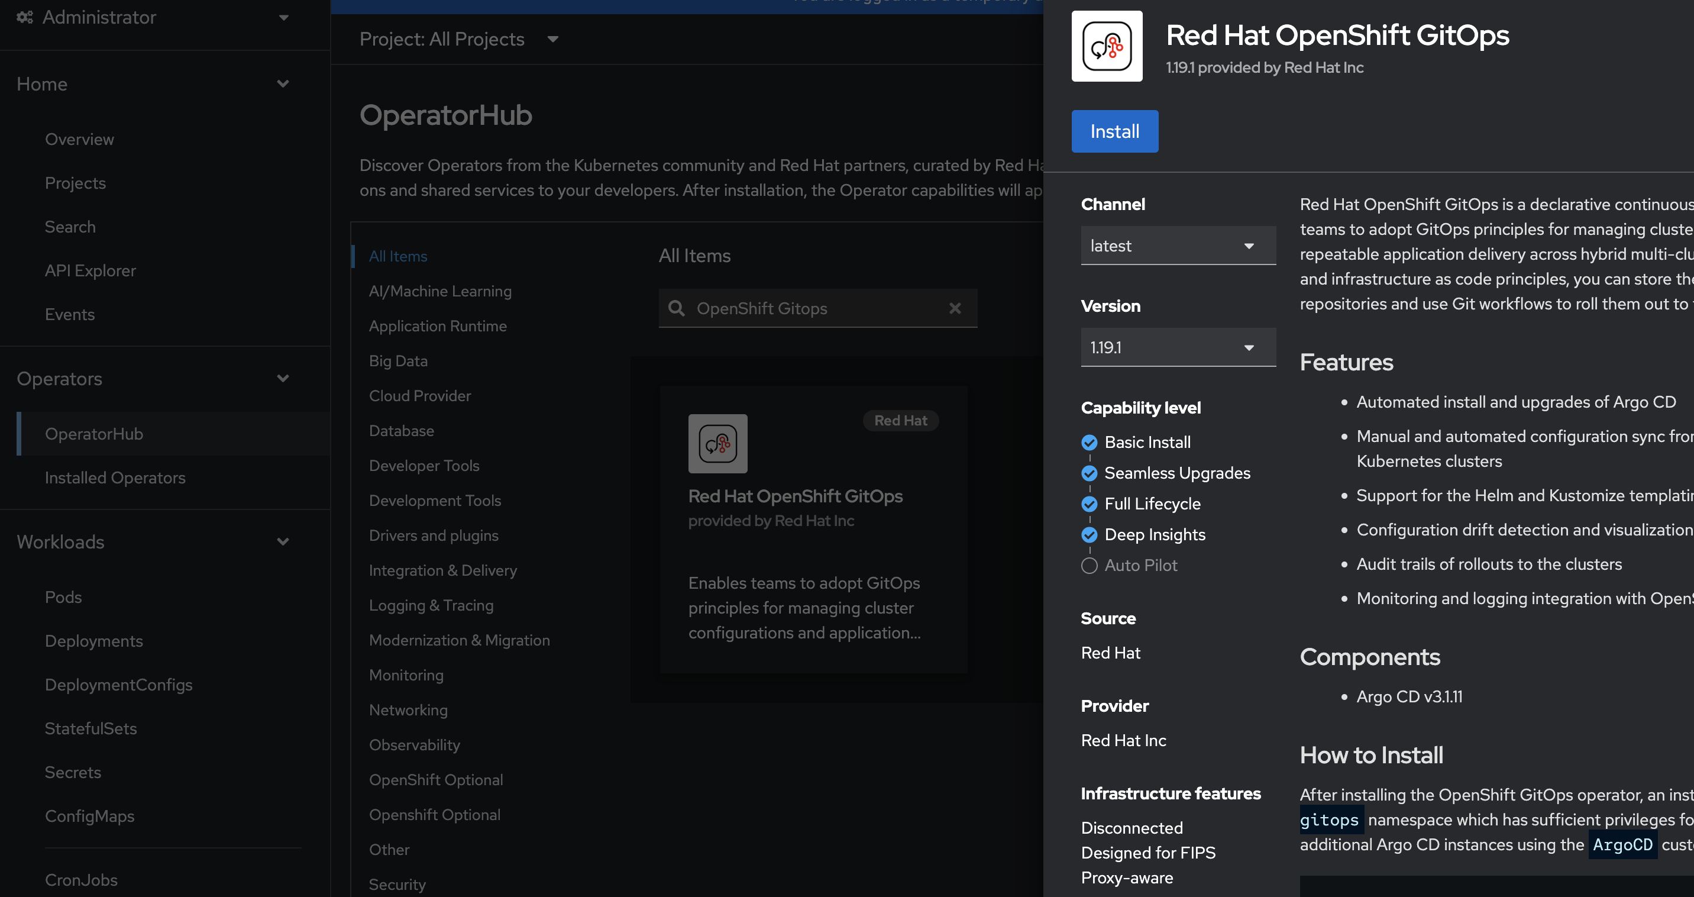Viewport: 1694px width, 897px height.
Task: Open Installed Operators in the sidebar
Action: tap(115, 477)
